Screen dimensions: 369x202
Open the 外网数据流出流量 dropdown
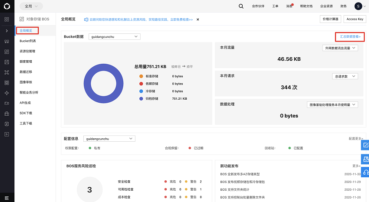340,48
